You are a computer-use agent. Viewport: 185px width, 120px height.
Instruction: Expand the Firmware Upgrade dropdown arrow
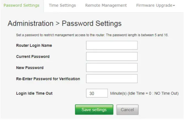(174, 6)
